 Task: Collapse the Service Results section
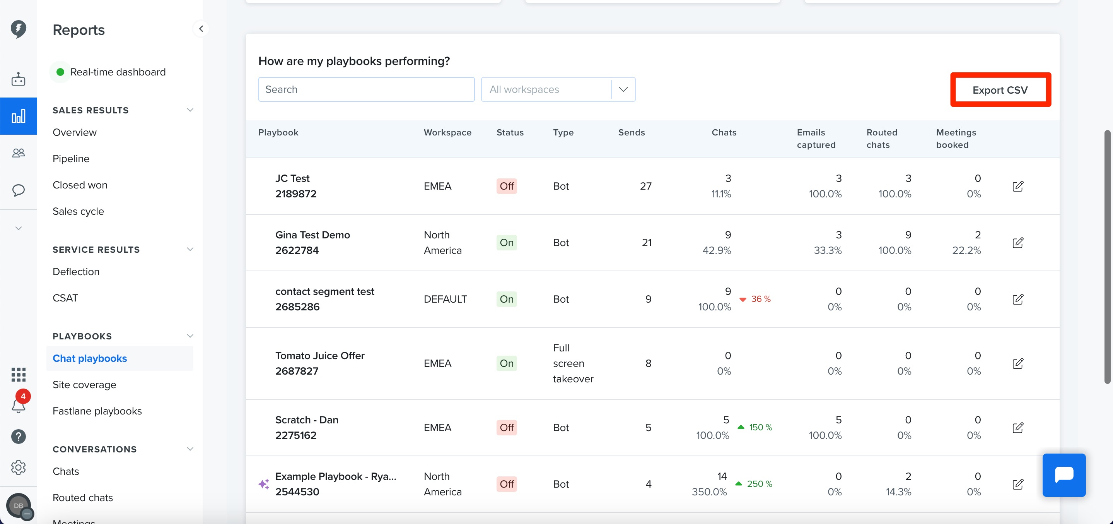189,250
